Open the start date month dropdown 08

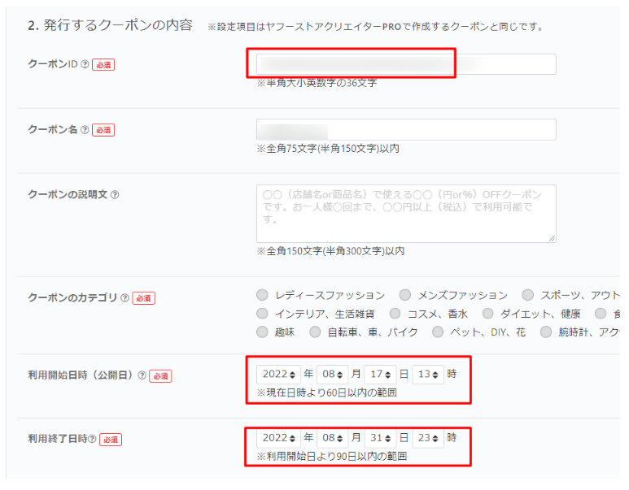333,375
